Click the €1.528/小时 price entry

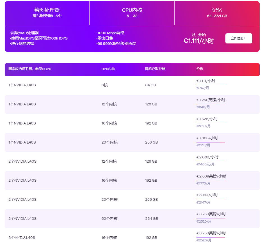(x=207, y=119)
